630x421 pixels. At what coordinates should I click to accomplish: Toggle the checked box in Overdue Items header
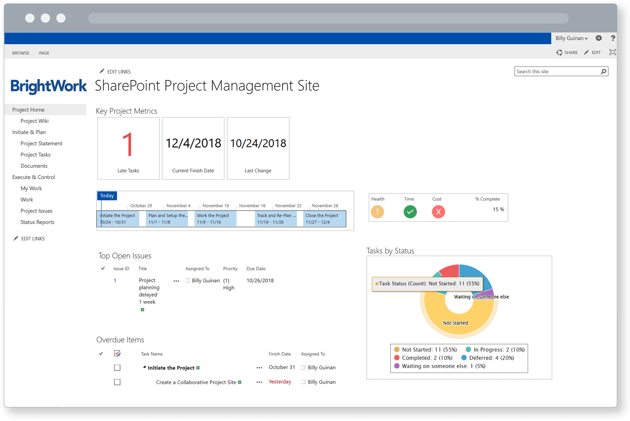tap(117, 353)
